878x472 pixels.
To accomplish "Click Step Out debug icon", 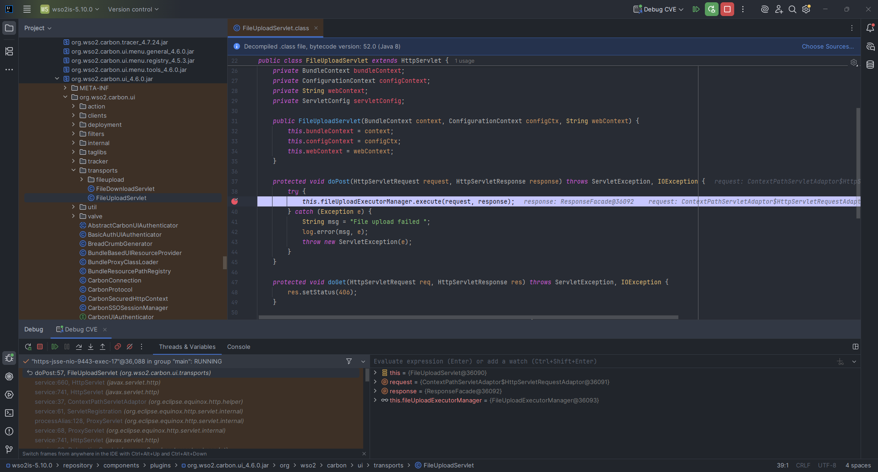I will coord(103,347).
